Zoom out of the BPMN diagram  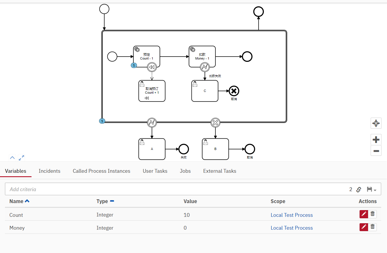coord(376,151)
